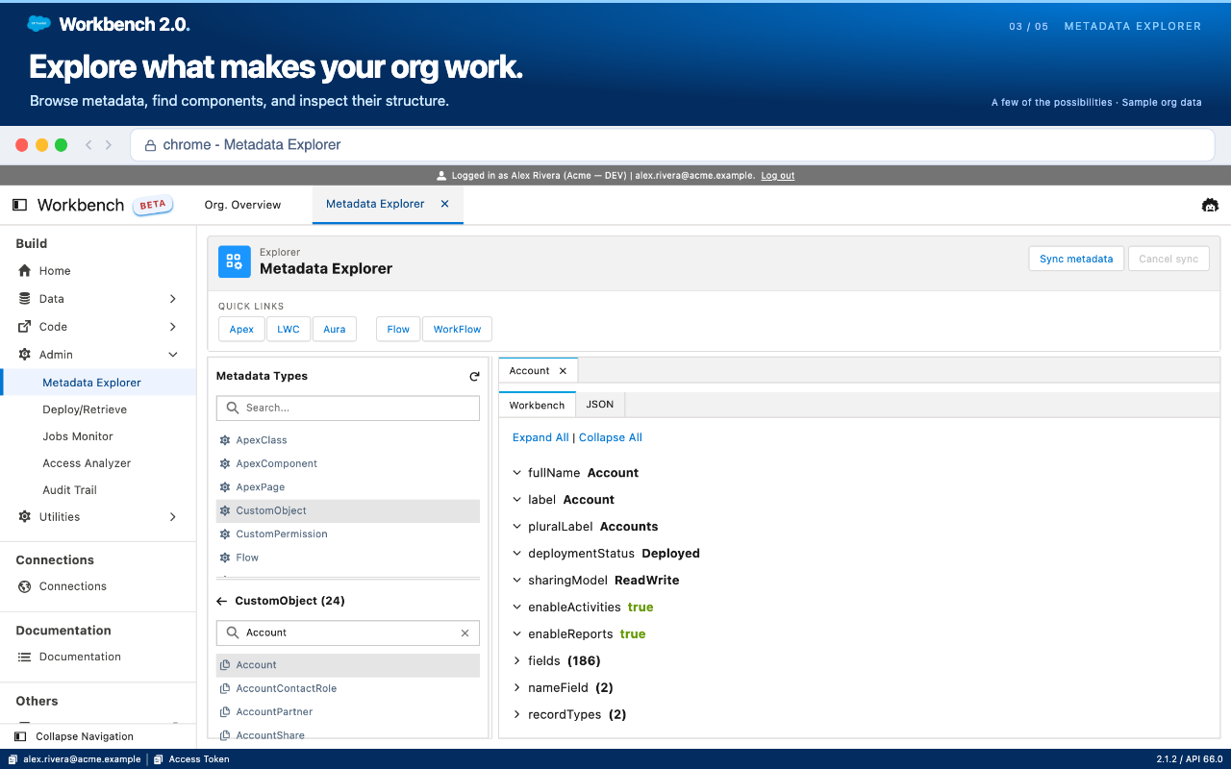
Task: Switch to the JSON view tab
Action: pos(600,405)
